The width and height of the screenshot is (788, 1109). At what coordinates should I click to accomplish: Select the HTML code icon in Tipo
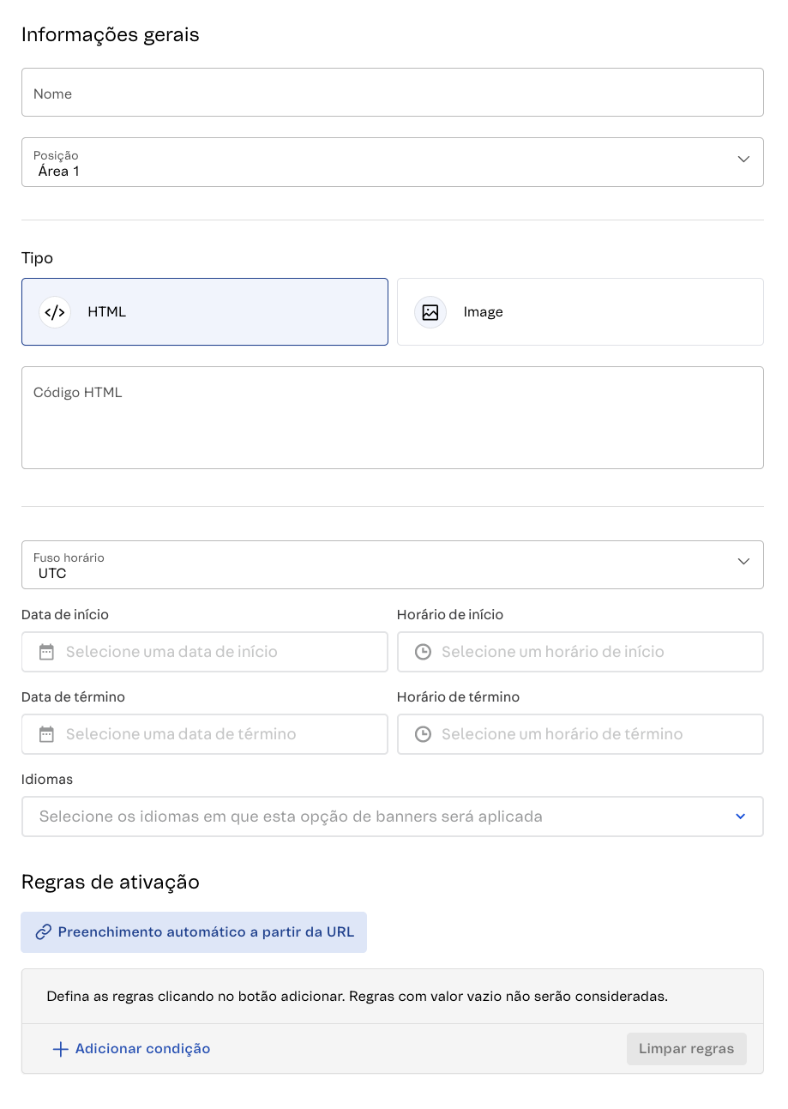pos(55,311)
